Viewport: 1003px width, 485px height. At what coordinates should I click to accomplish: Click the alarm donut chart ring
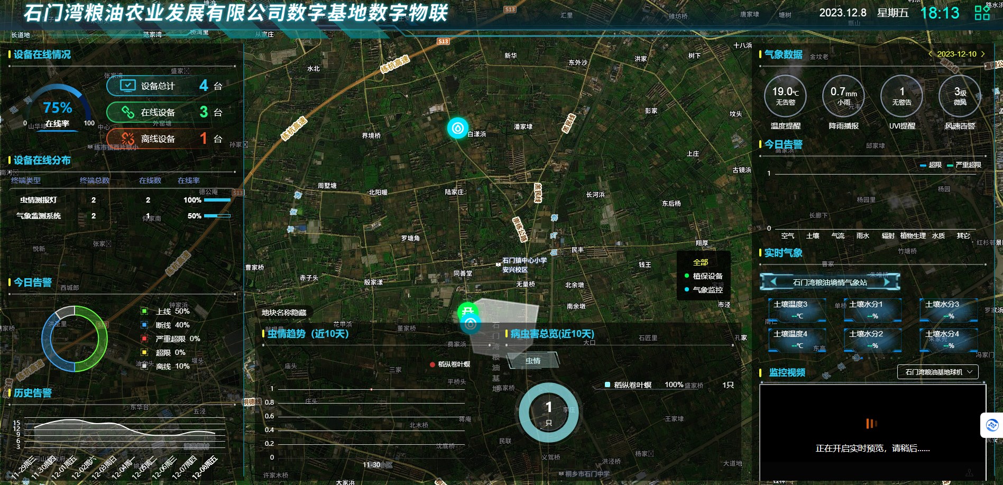[75, 338]
